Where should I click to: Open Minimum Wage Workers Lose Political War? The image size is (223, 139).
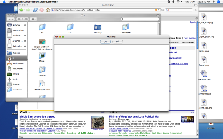tap(134, 116)
